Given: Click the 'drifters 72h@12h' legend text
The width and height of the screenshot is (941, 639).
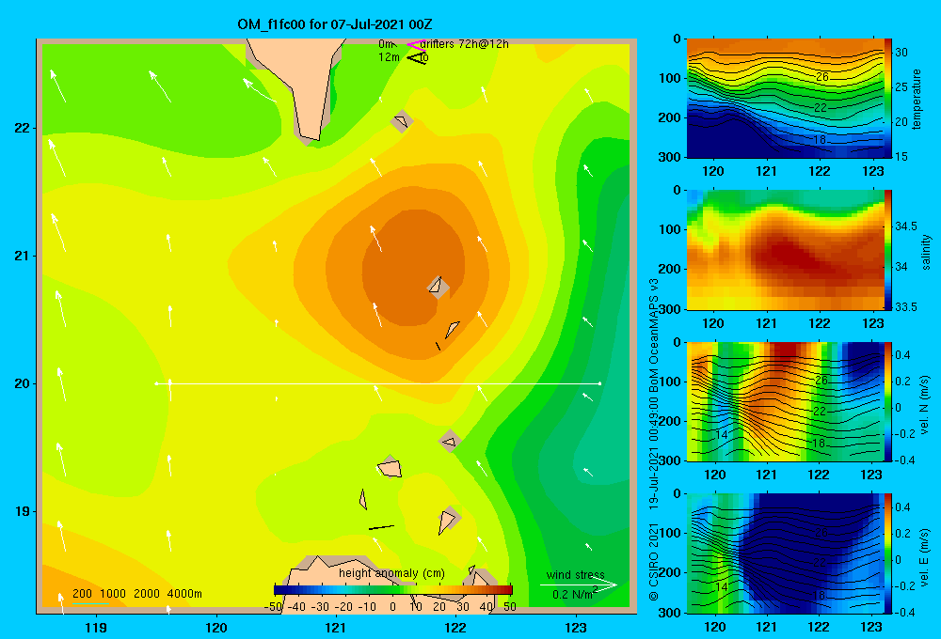Looking at the screenshot, I should [x=465, y=44].
